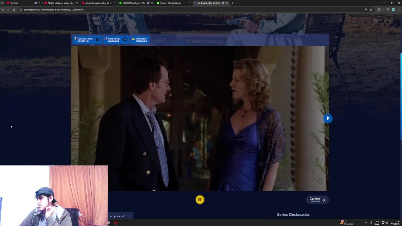Screen dimensions: 402x226
Task: Open network icon in system tray
Action: 383,223
